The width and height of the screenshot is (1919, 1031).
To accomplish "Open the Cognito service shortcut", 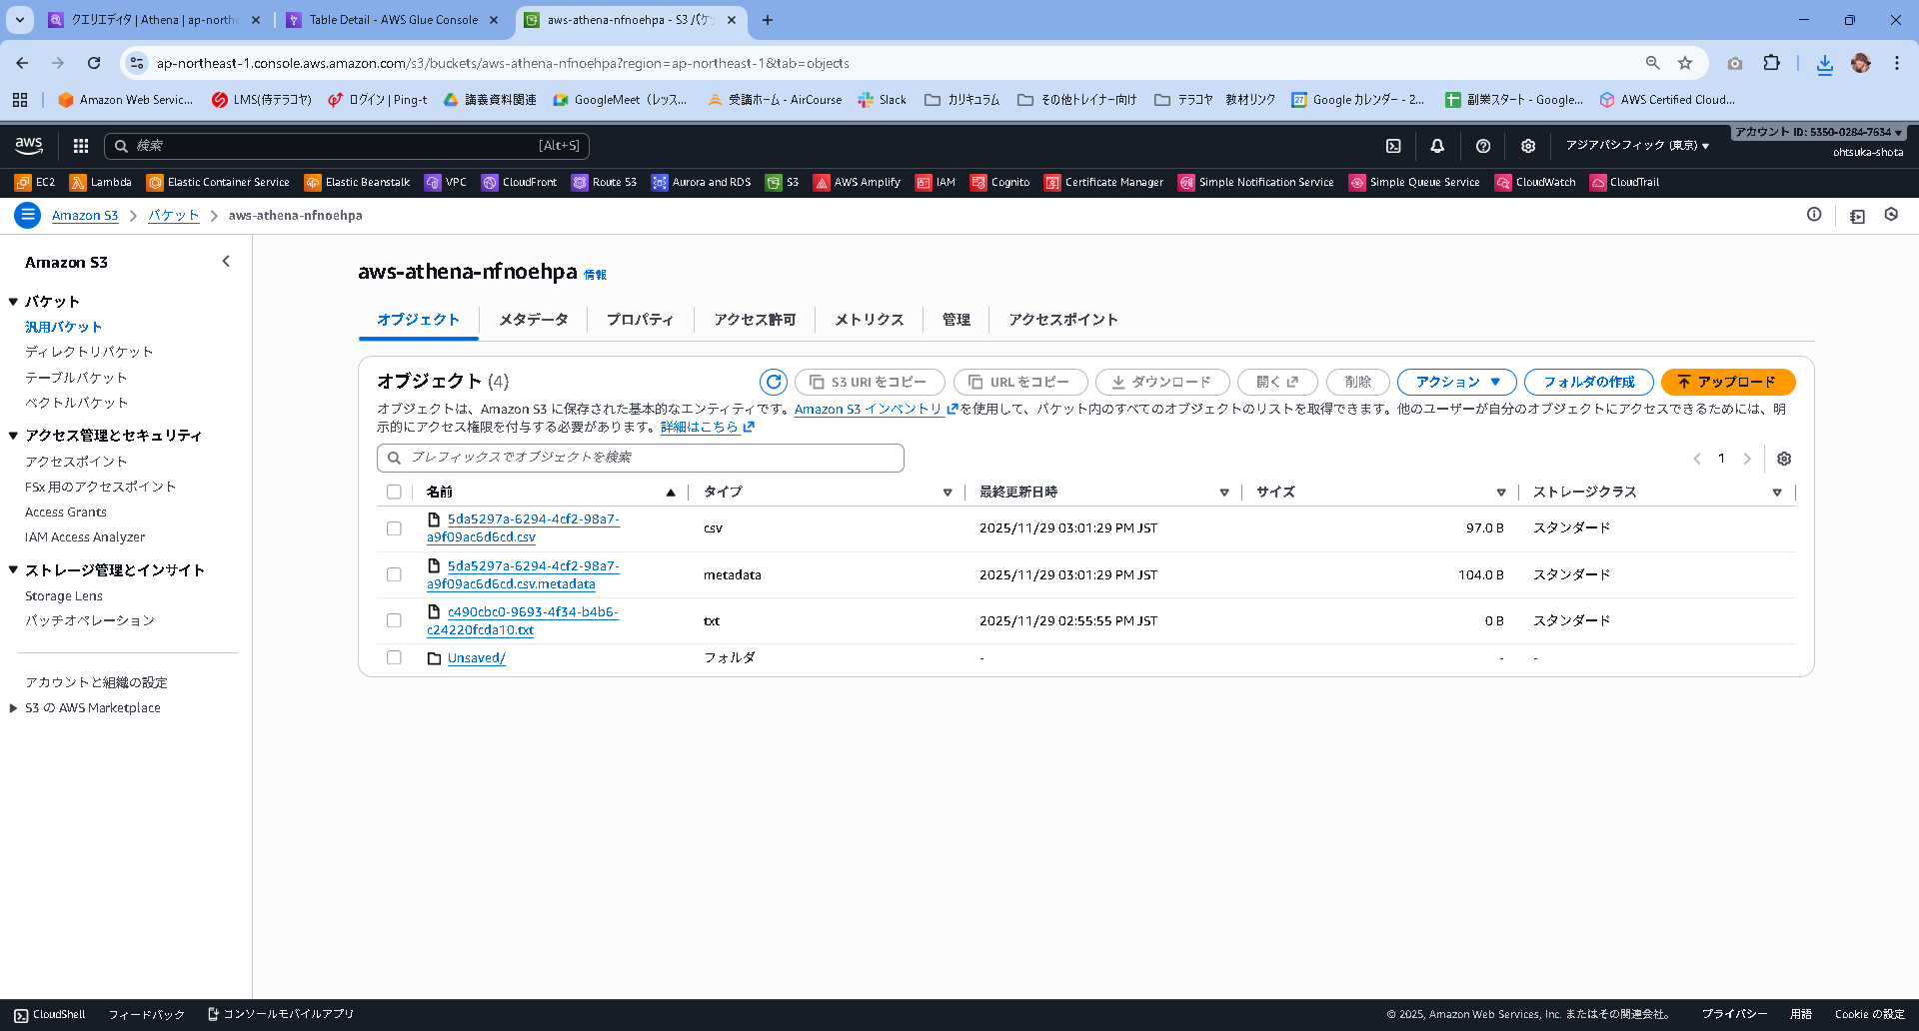I will (999, 182).
